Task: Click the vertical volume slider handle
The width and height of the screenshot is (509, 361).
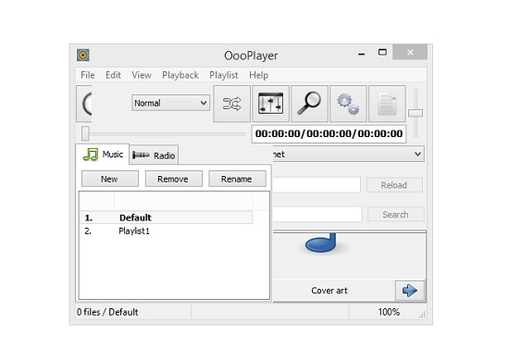Action: (416, 113)
